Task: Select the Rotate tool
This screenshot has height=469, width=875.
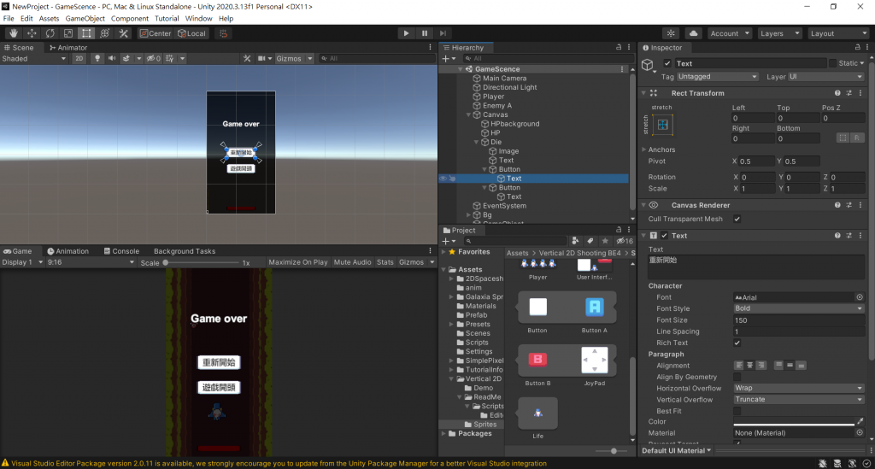Action: point(50,33)
